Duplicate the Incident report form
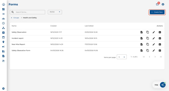Viewport: 169px width, 91px height. click(x=148, y=38)
